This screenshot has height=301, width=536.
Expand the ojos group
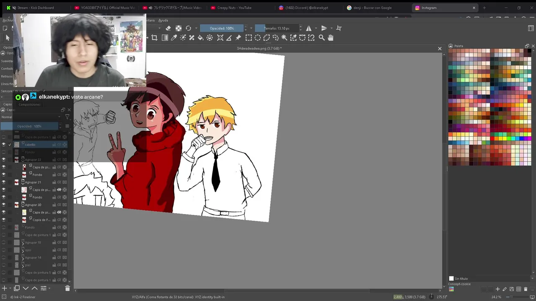click(23, 251)
